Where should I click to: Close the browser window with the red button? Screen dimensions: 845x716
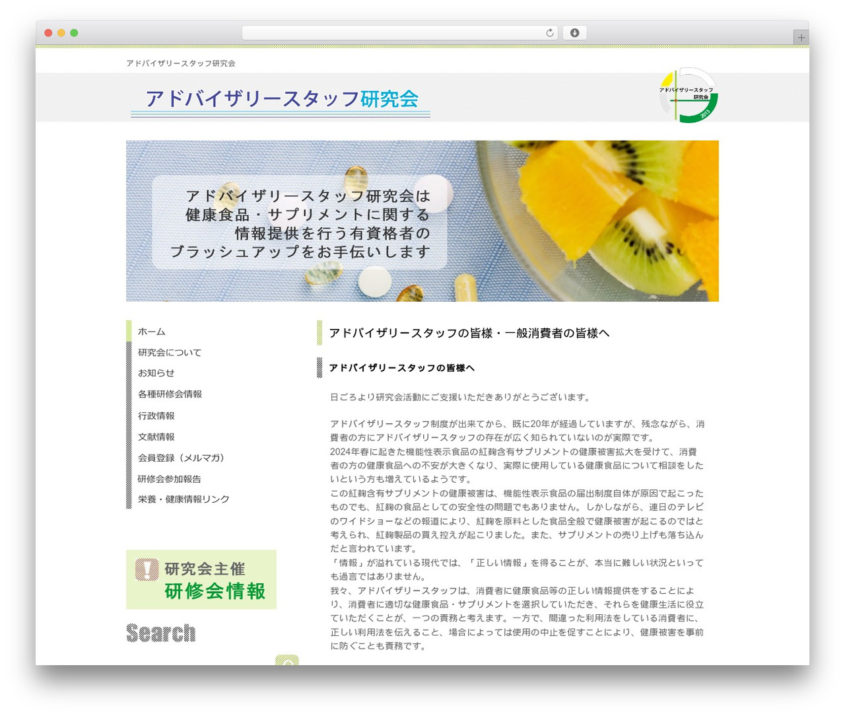click(x=48, y=33)
